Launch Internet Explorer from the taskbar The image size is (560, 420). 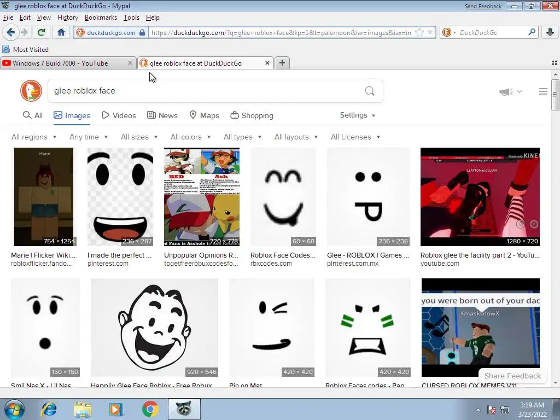tap(49, 409)
